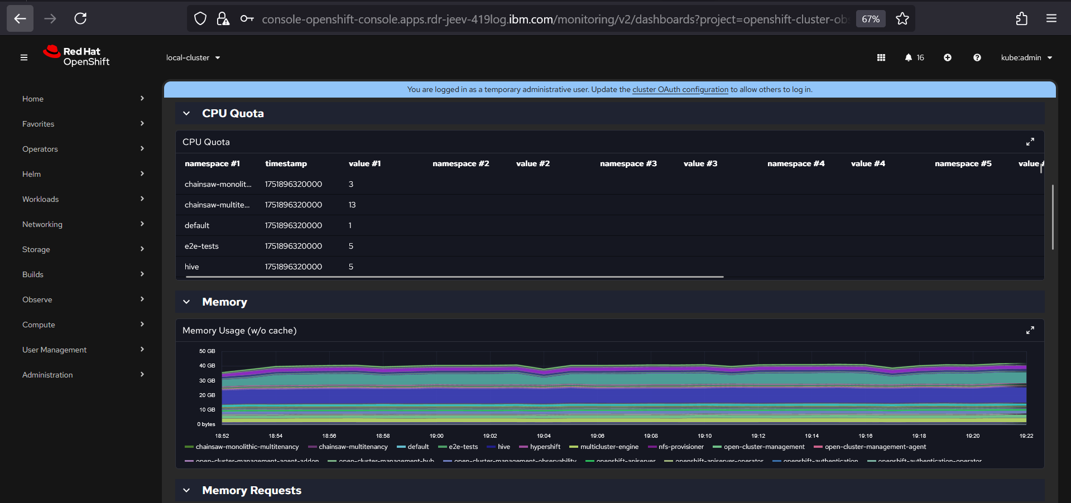1071x503 pixels.
Task: Collapse the CPU Quota section
Action: [187, 114]
